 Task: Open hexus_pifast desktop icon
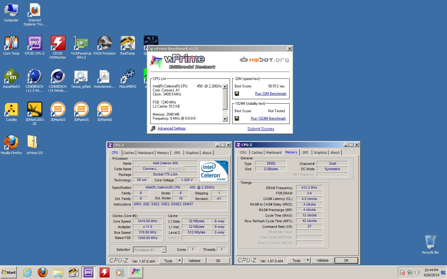(x=81, y=79)
